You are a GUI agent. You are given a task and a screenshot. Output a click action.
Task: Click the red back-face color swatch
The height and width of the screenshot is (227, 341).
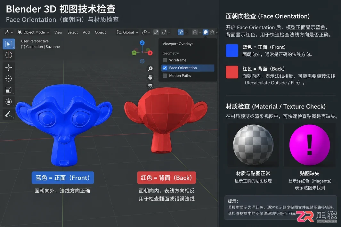[232, 72]
